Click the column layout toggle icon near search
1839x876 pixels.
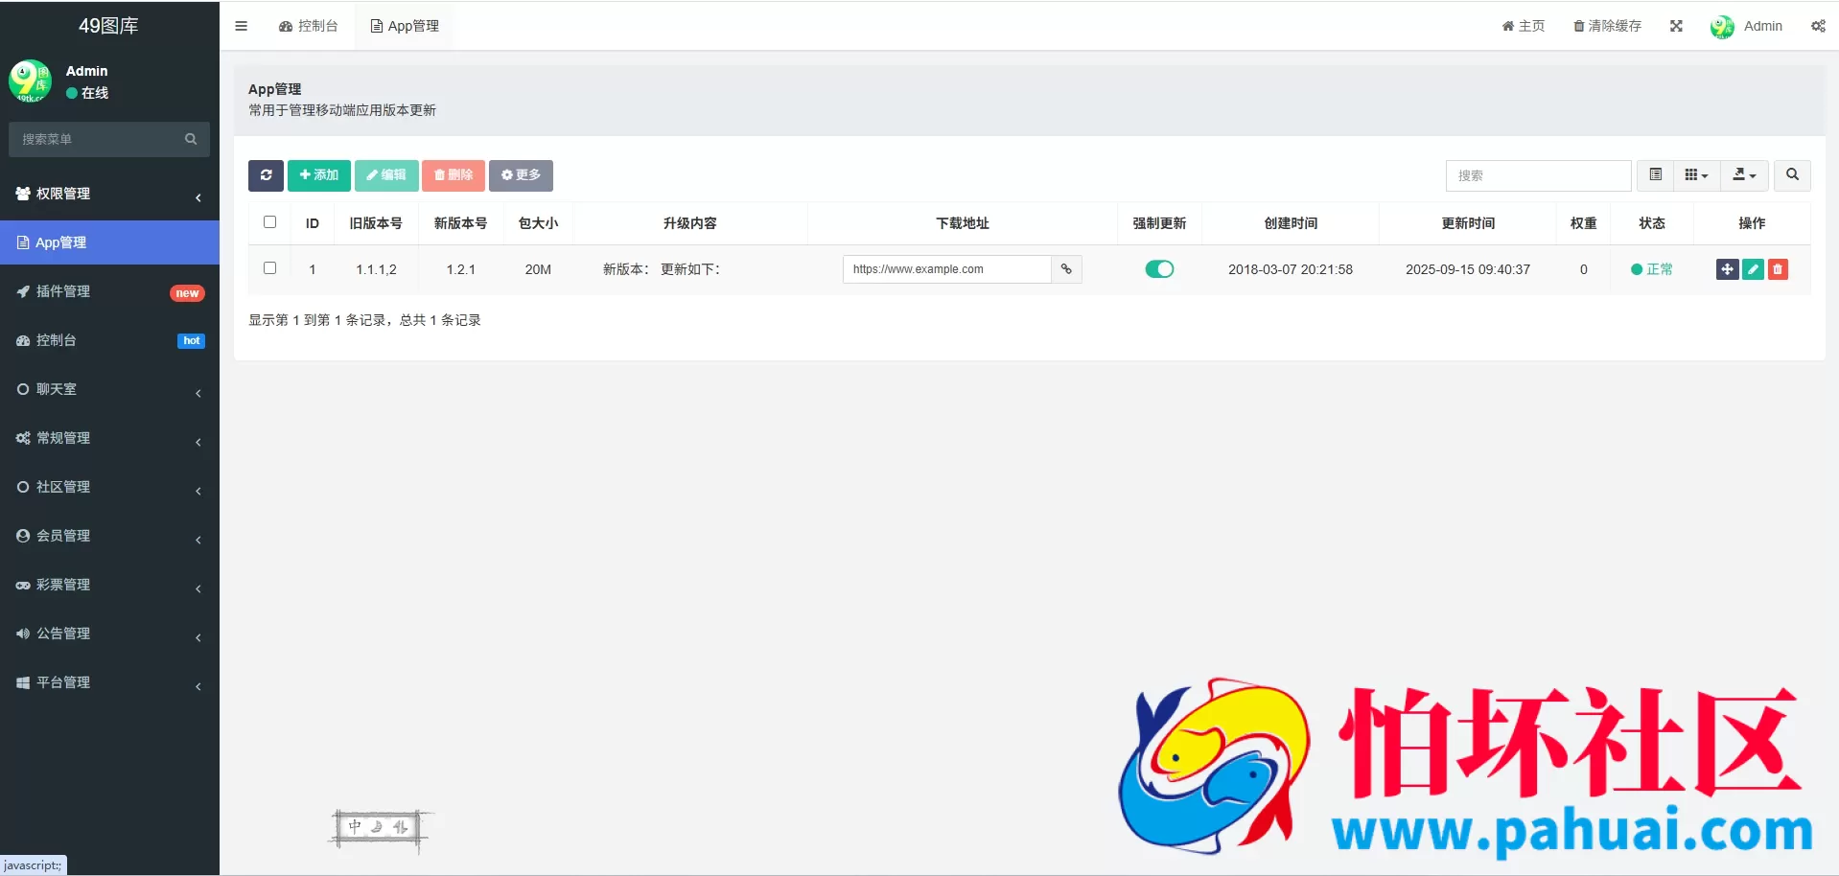(x=1695, y=175)
